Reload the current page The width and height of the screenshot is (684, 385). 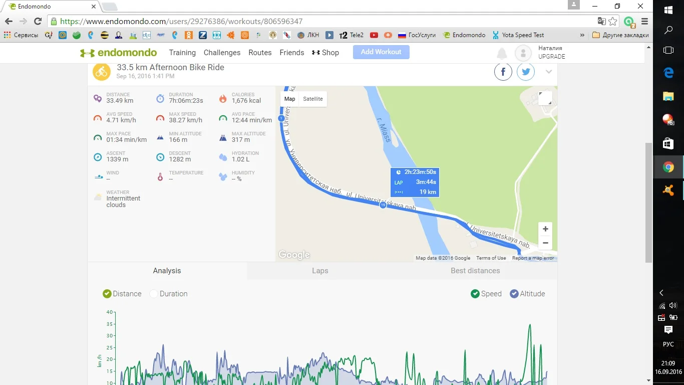pos(38,22)
